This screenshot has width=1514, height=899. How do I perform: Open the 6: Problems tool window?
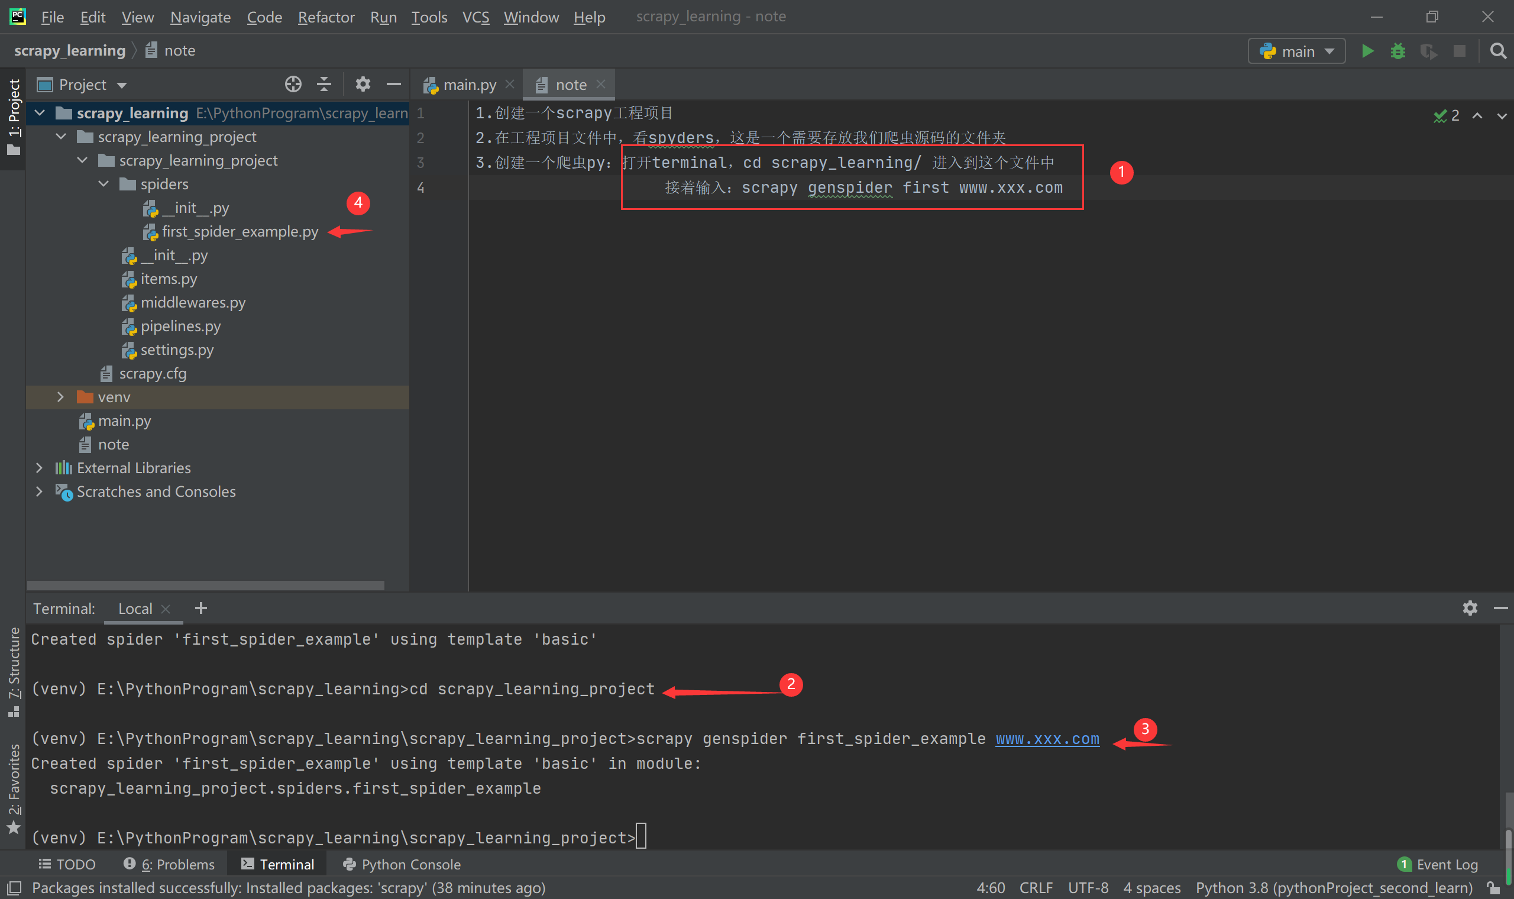click(169, 865)
